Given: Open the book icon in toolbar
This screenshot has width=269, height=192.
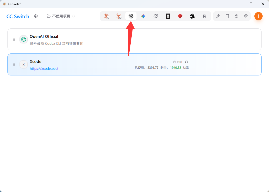Looking at the screenshot, I should pos(227,16).
